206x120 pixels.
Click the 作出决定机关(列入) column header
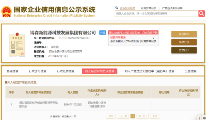(97, 92)
